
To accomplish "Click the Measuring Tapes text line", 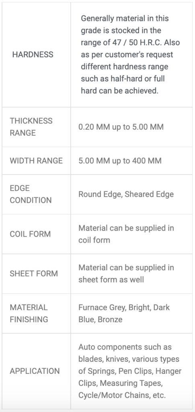I will 121,383.
